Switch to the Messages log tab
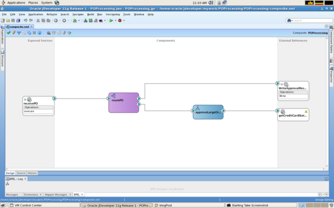 pyautogui.click(x=12, y=194)
